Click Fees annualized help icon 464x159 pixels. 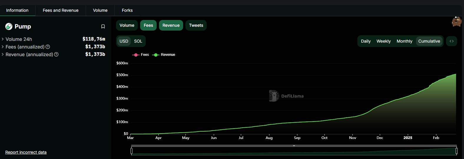click(48, 47)
